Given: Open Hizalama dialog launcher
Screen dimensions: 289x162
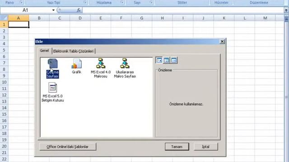Looking at the screenshot, I should (x=122, y=2).
